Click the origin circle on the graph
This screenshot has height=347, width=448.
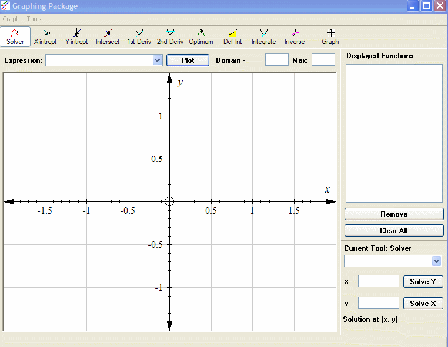pos(169,201)
